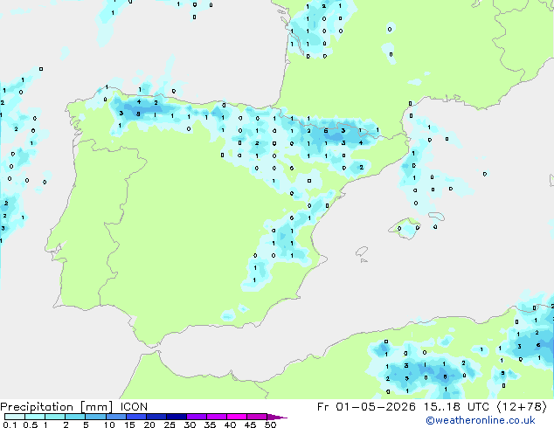Select the 10–15 mm legend color swatch
The width and height of the screenshot is (554, 428).
115,417
